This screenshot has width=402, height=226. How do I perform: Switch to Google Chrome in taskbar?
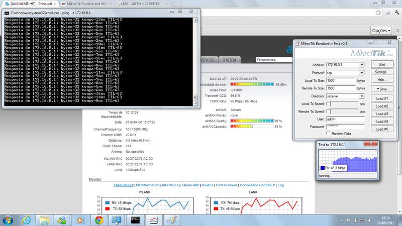tap(99, 219)
